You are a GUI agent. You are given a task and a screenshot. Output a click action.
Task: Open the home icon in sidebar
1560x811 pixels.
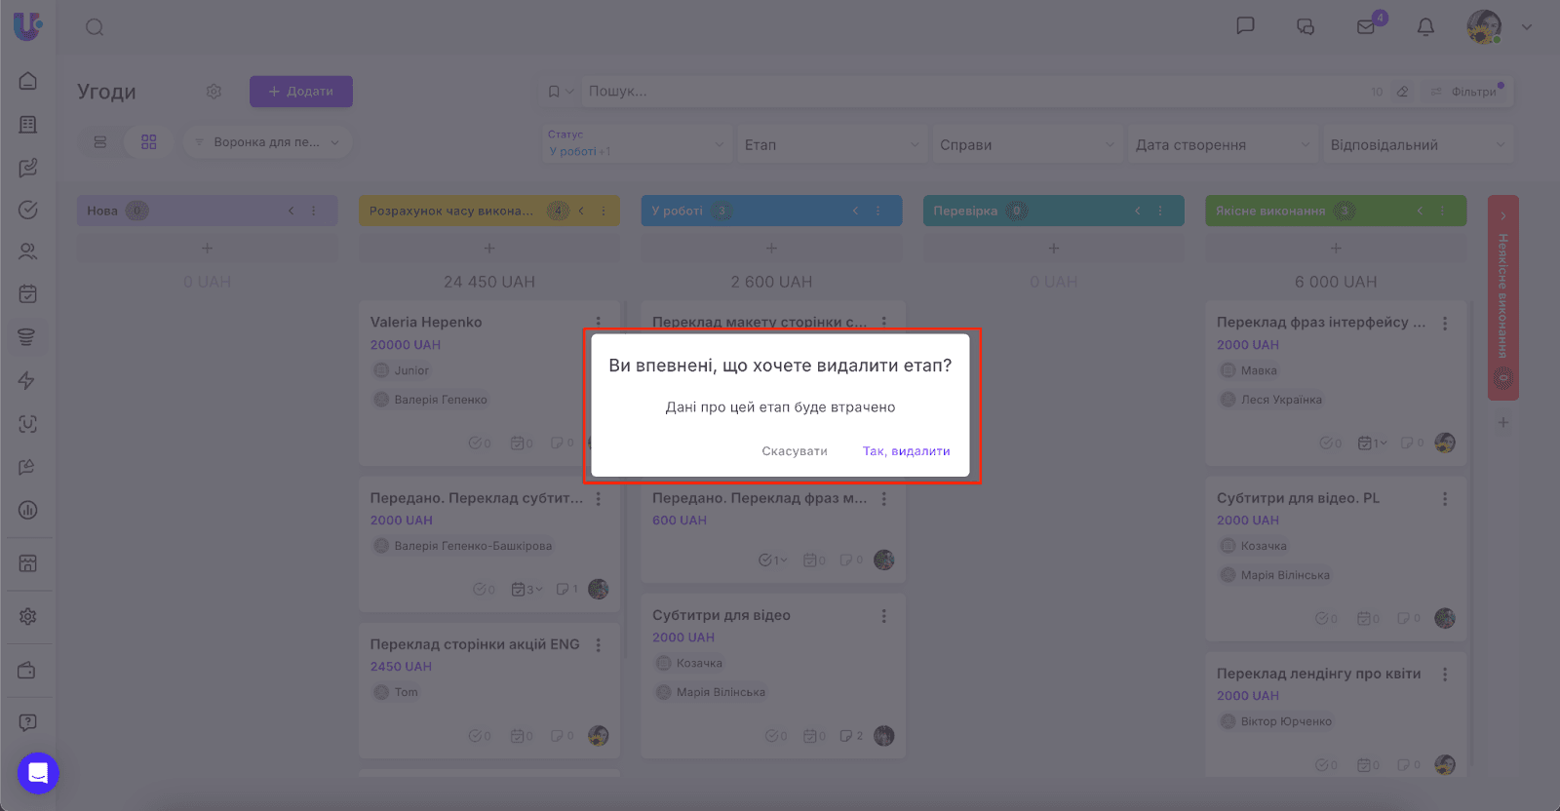(x=28, y=81)
